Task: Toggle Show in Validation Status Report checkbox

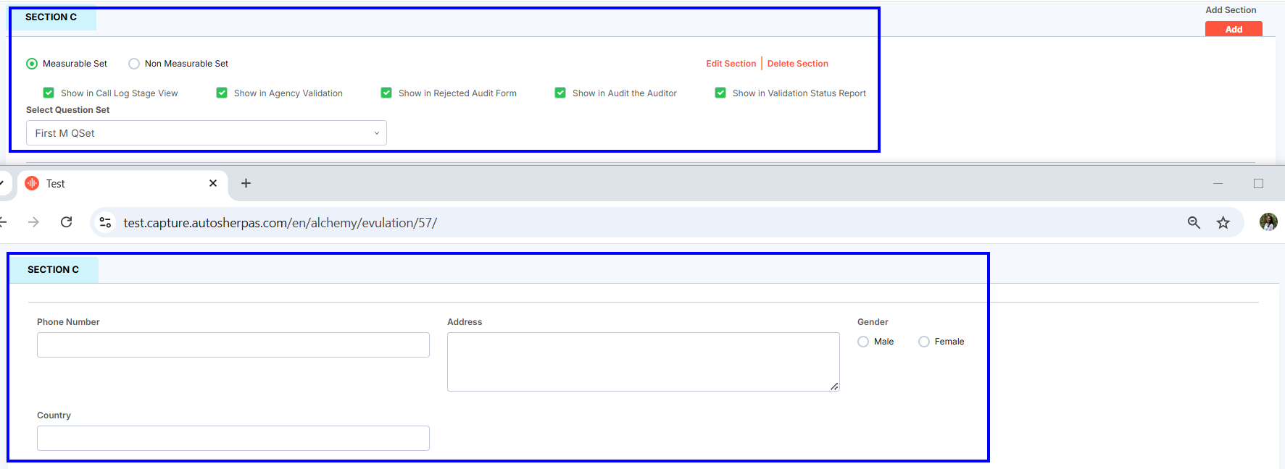Action: [x=720, y=93]
